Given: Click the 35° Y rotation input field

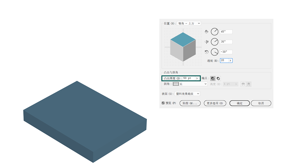Looking at the screenshot, I should 226,42.
